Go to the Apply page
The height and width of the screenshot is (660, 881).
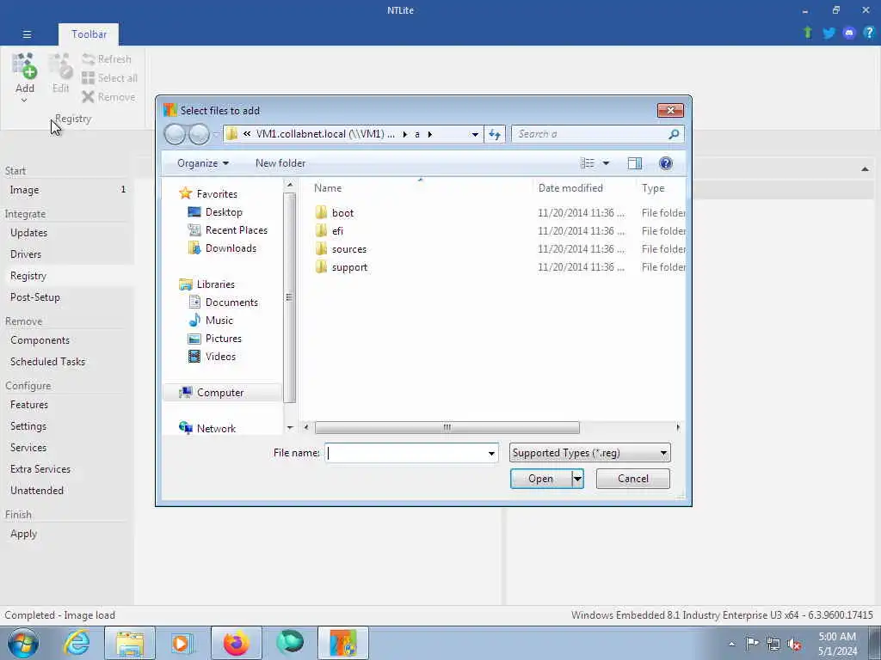pos(23,534)
